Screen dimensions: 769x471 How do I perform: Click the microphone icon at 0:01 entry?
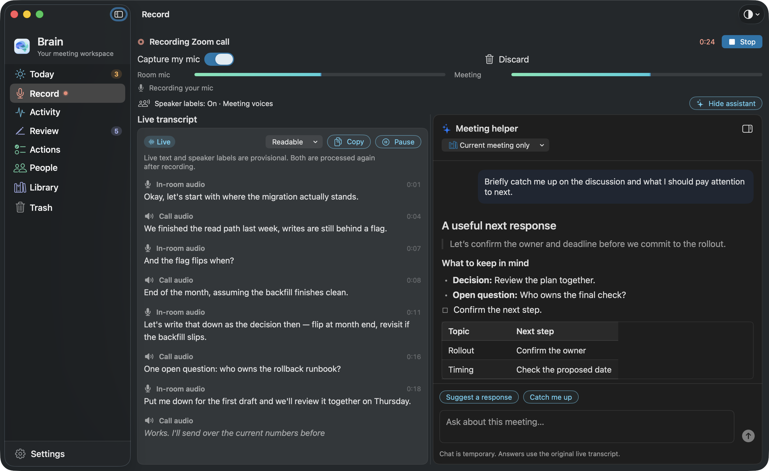pyautogui.click(x=148, y=185)
